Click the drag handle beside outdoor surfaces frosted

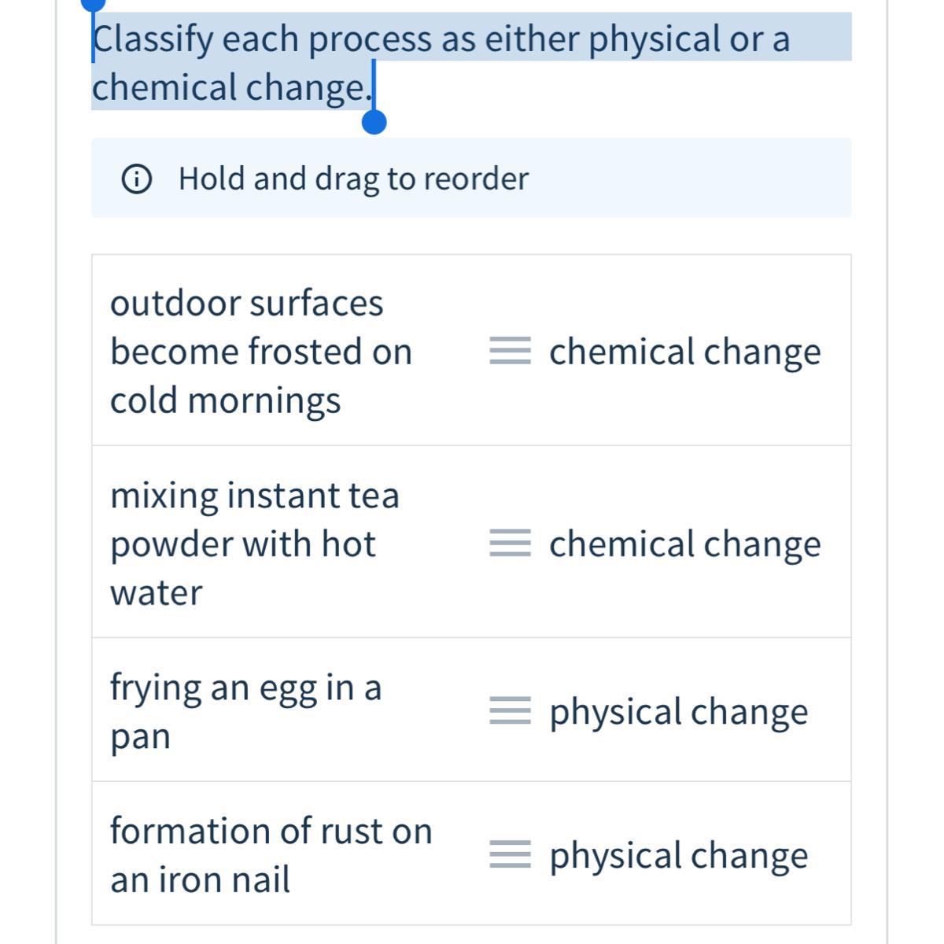510,350
